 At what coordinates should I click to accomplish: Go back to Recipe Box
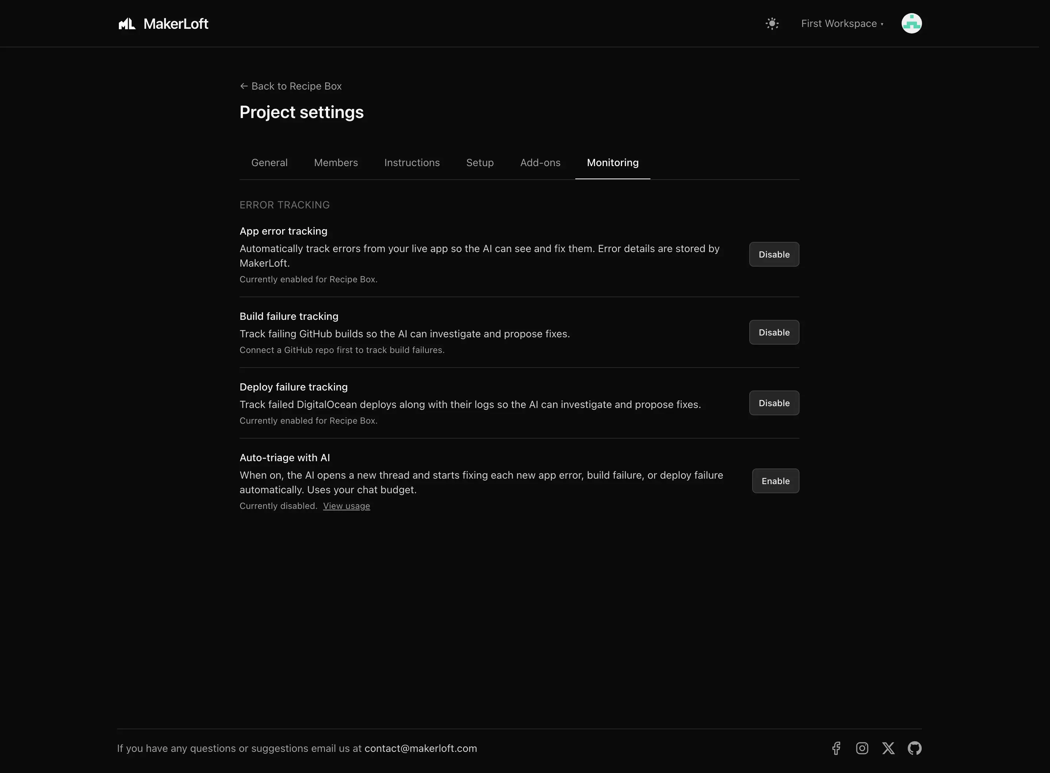coord(290,86)
